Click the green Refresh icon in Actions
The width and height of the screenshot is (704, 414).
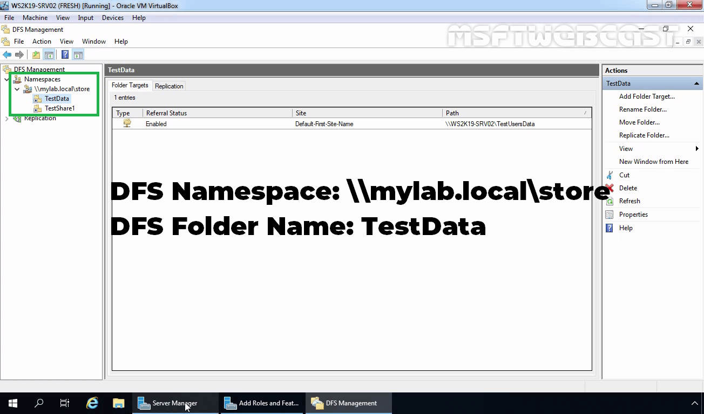pos(610,201)
